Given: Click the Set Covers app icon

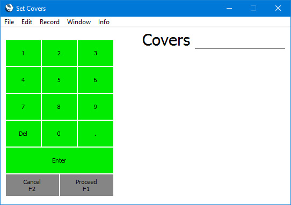Looking at the screenshot, I should click(x=9, y=8).
